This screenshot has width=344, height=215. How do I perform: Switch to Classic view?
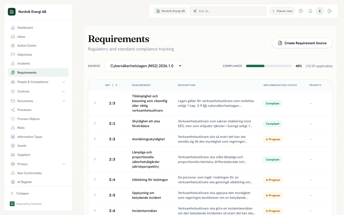coord(282,11)
